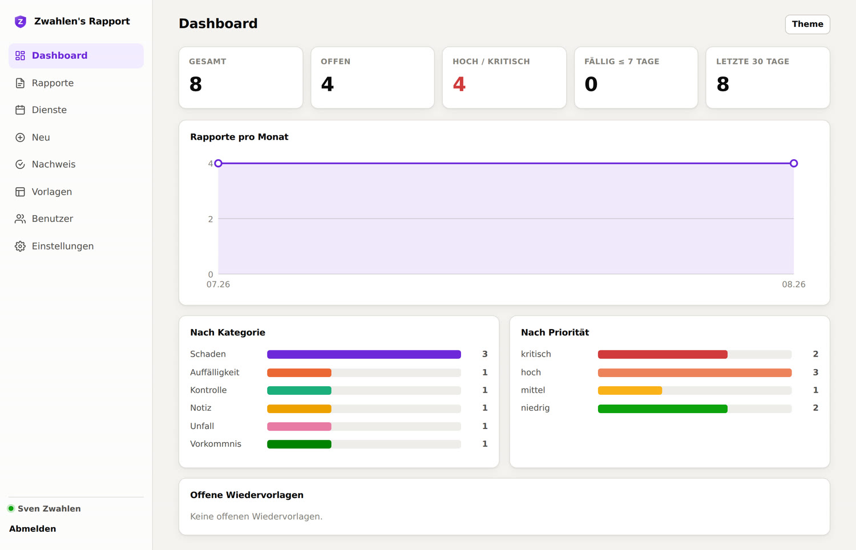Click the Unfall category label
The width and height of the screenshot is (856, 550).
click(202, 426)
